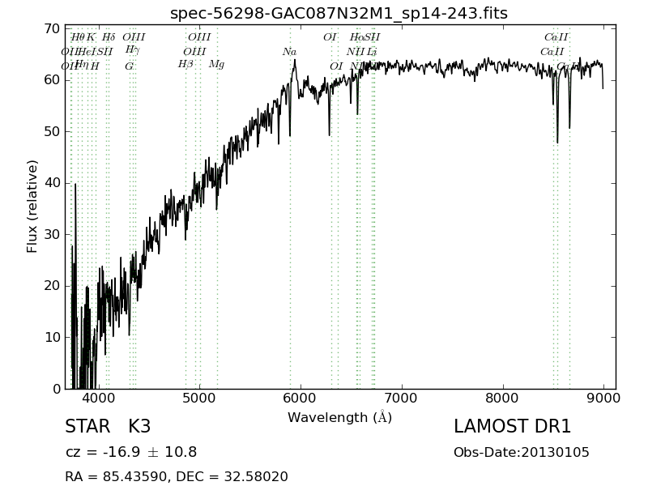The width and height of the screenshot is (648, 486).
Task: Click the 'cz = -16.9 ± 10.8' value
Action: coord(131,452)
